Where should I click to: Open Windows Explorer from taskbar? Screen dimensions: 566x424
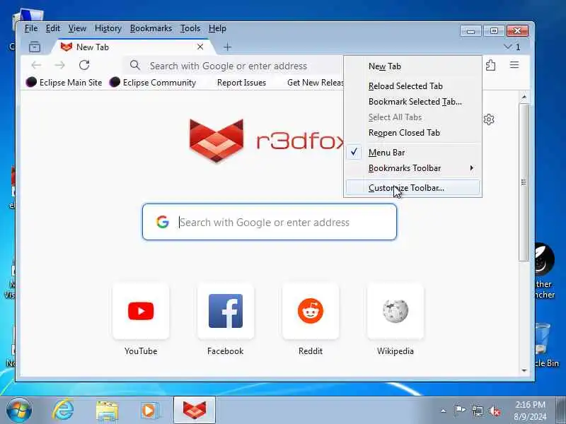(x=107, y=411)
